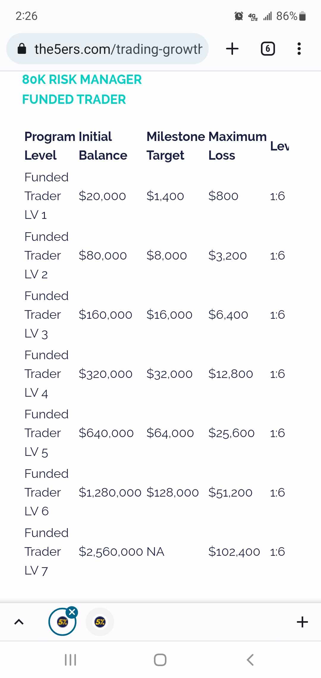
Task: Tap the alarm icon in status bar
Action: [239, 16]
